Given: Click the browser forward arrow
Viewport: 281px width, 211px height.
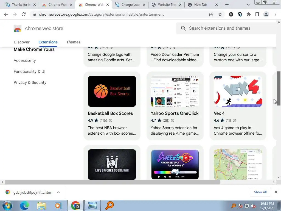Looking at the screenshot, I should click(x=15, y=14).
